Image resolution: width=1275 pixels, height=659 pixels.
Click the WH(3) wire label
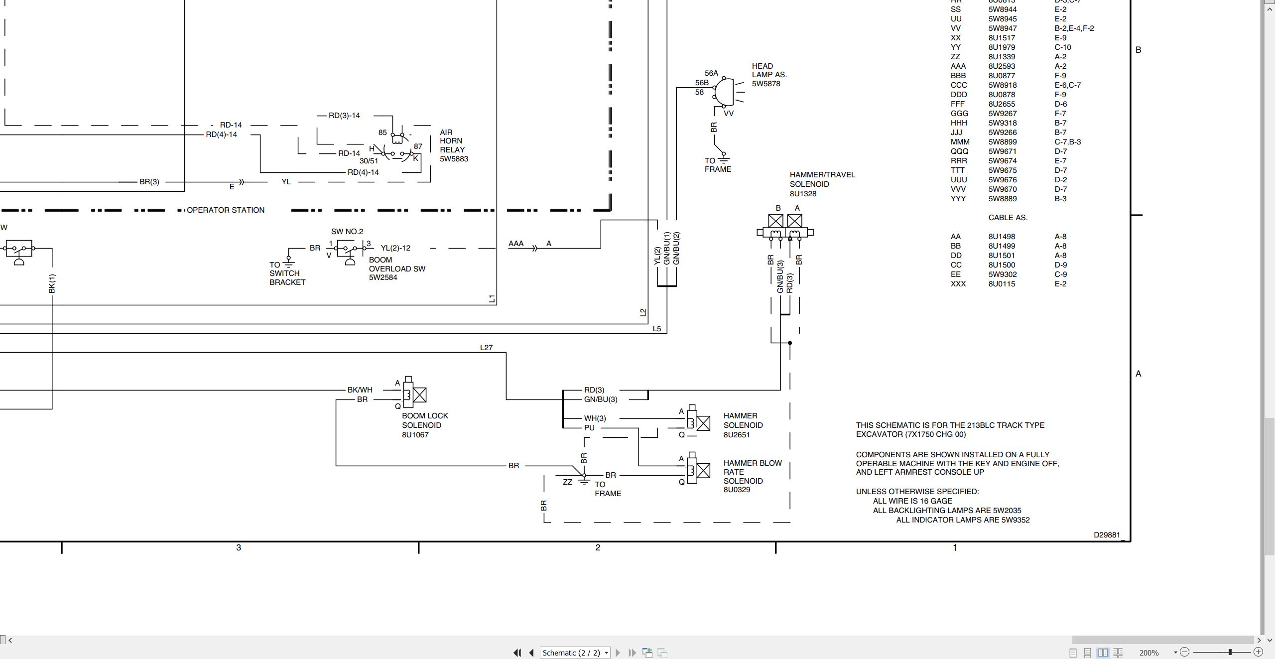[x=595, y=418]
